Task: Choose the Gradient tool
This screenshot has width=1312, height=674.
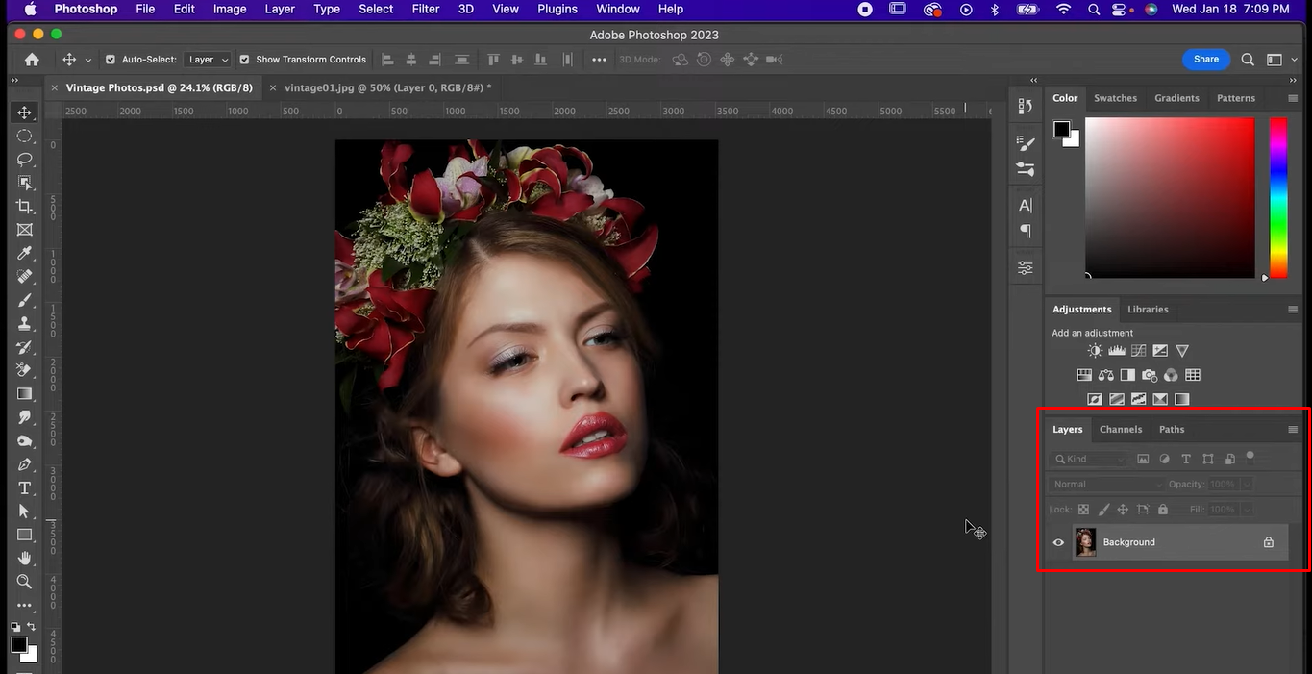Action: point(25,393)
